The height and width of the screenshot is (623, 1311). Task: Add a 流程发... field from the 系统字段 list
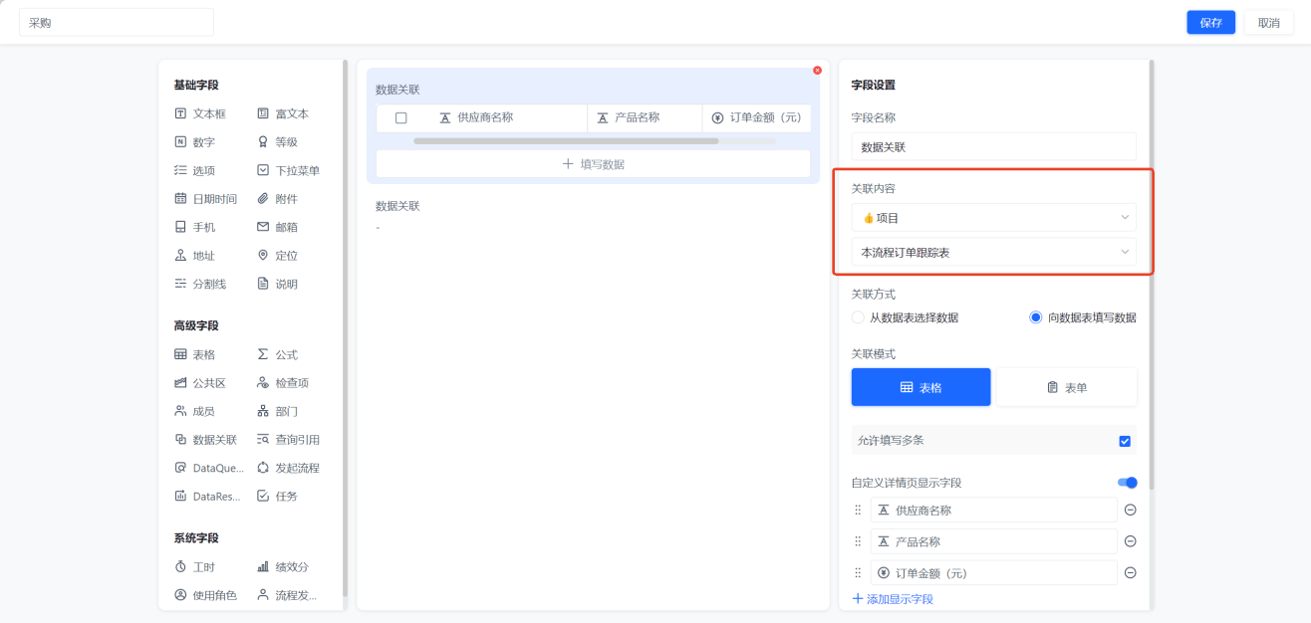287,595
